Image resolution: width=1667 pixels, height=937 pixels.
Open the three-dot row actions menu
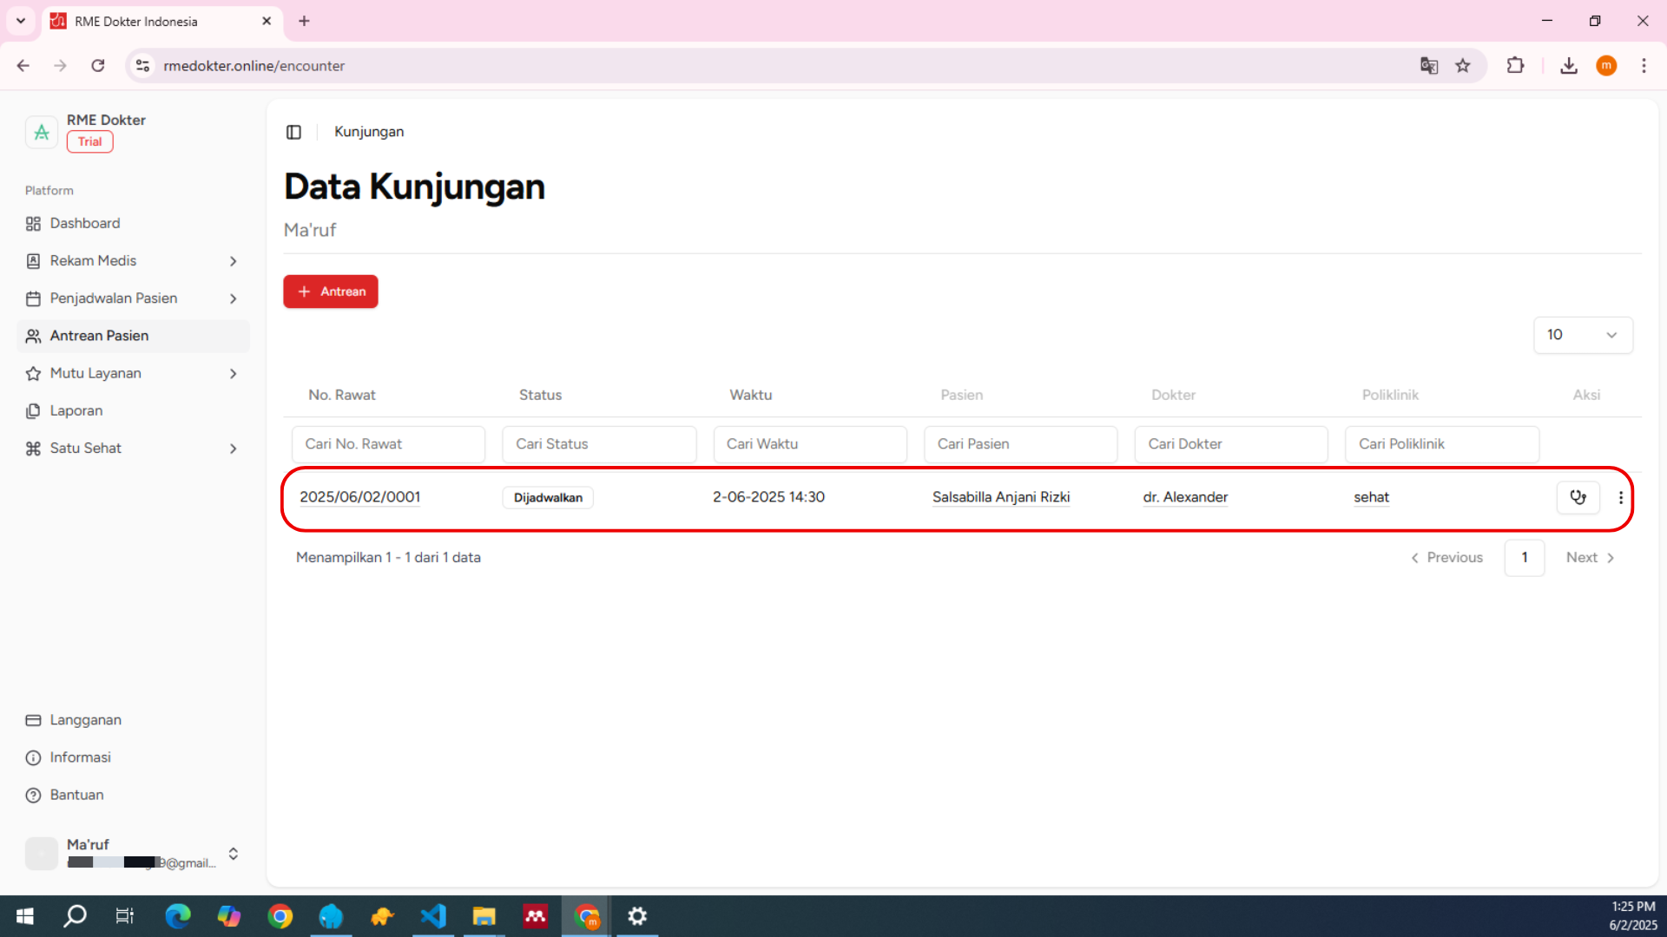[1620, 497]
